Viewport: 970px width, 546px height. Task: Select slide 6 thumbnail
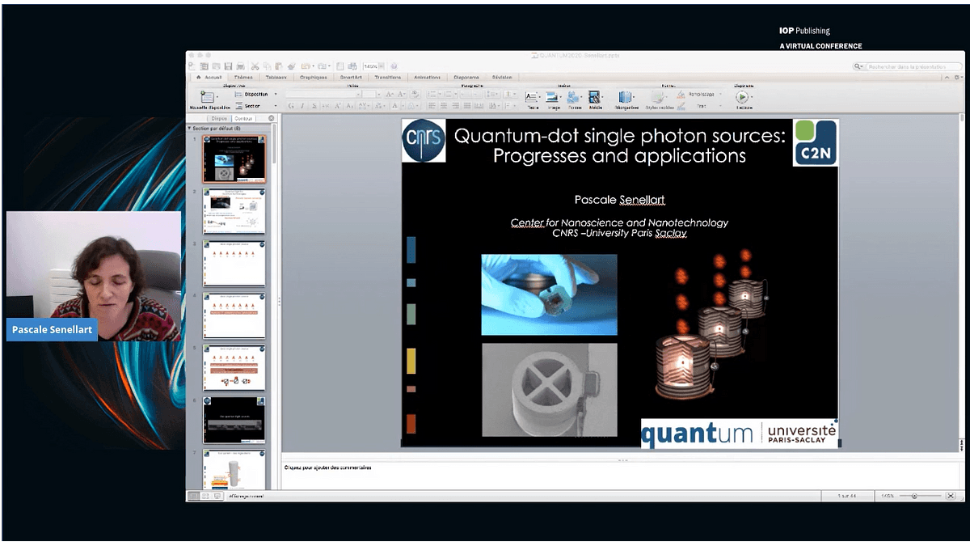pyautogui.click(x=234, y=420)
